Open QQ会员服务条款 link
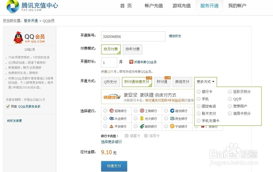This screenshot has height=172, width=273. [29, 106]
